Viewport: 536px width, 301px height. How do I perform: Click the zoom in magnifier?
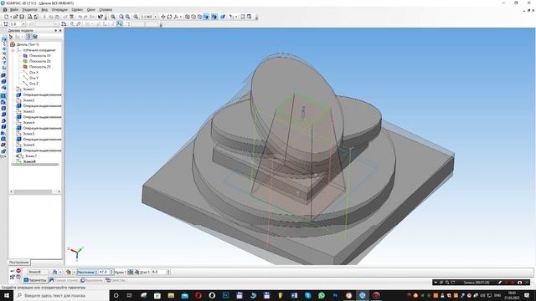pyautogui.click(x=121, y=17)
